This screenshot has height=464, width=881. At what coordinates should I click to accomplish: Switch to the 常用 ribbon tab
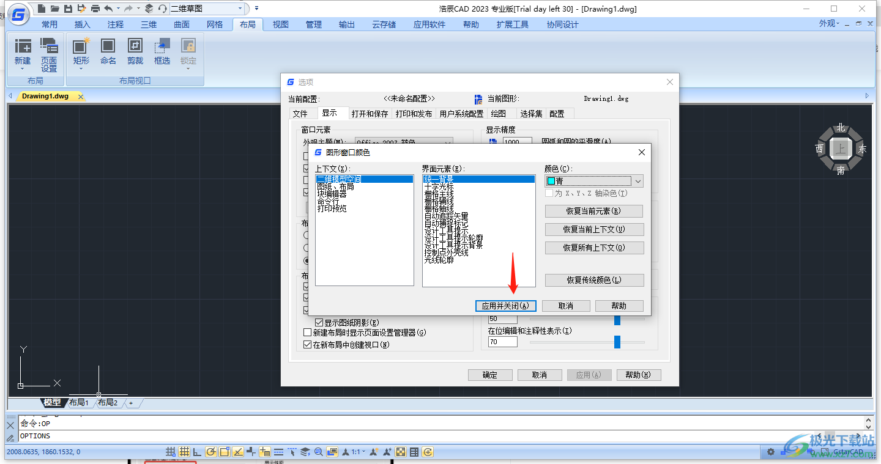tap(50, 24)
